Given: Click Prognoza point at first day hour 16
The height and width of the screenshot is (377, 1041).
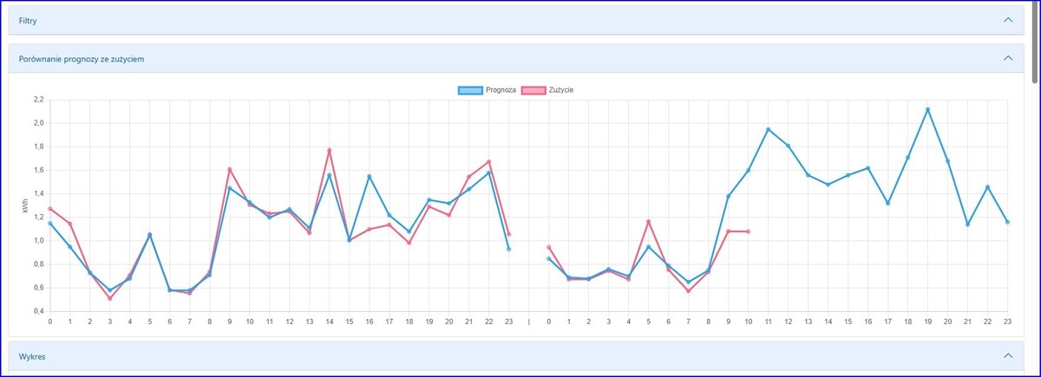Looking at the screenshot, I should point(370,177).
